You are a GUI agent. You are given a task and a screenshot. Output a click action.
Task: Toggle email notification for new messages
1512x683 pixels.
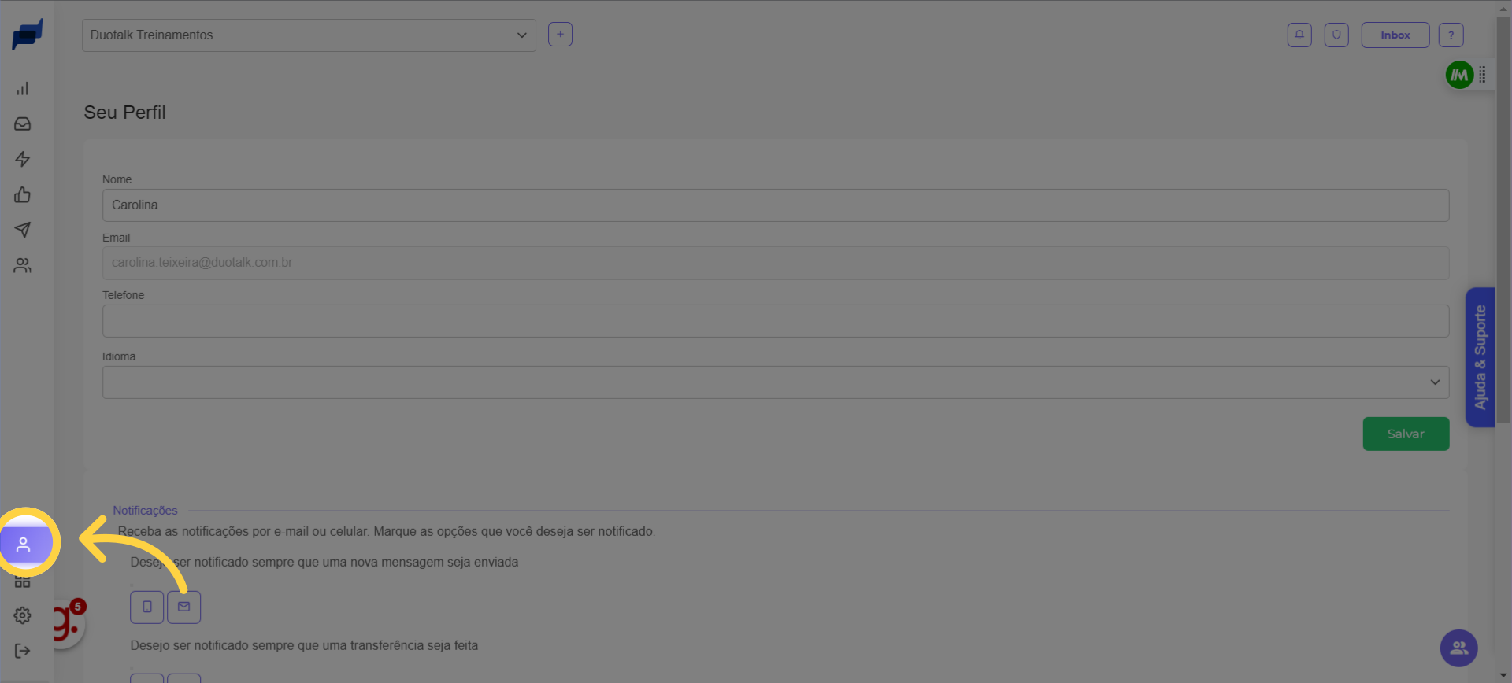pos(184,607)
